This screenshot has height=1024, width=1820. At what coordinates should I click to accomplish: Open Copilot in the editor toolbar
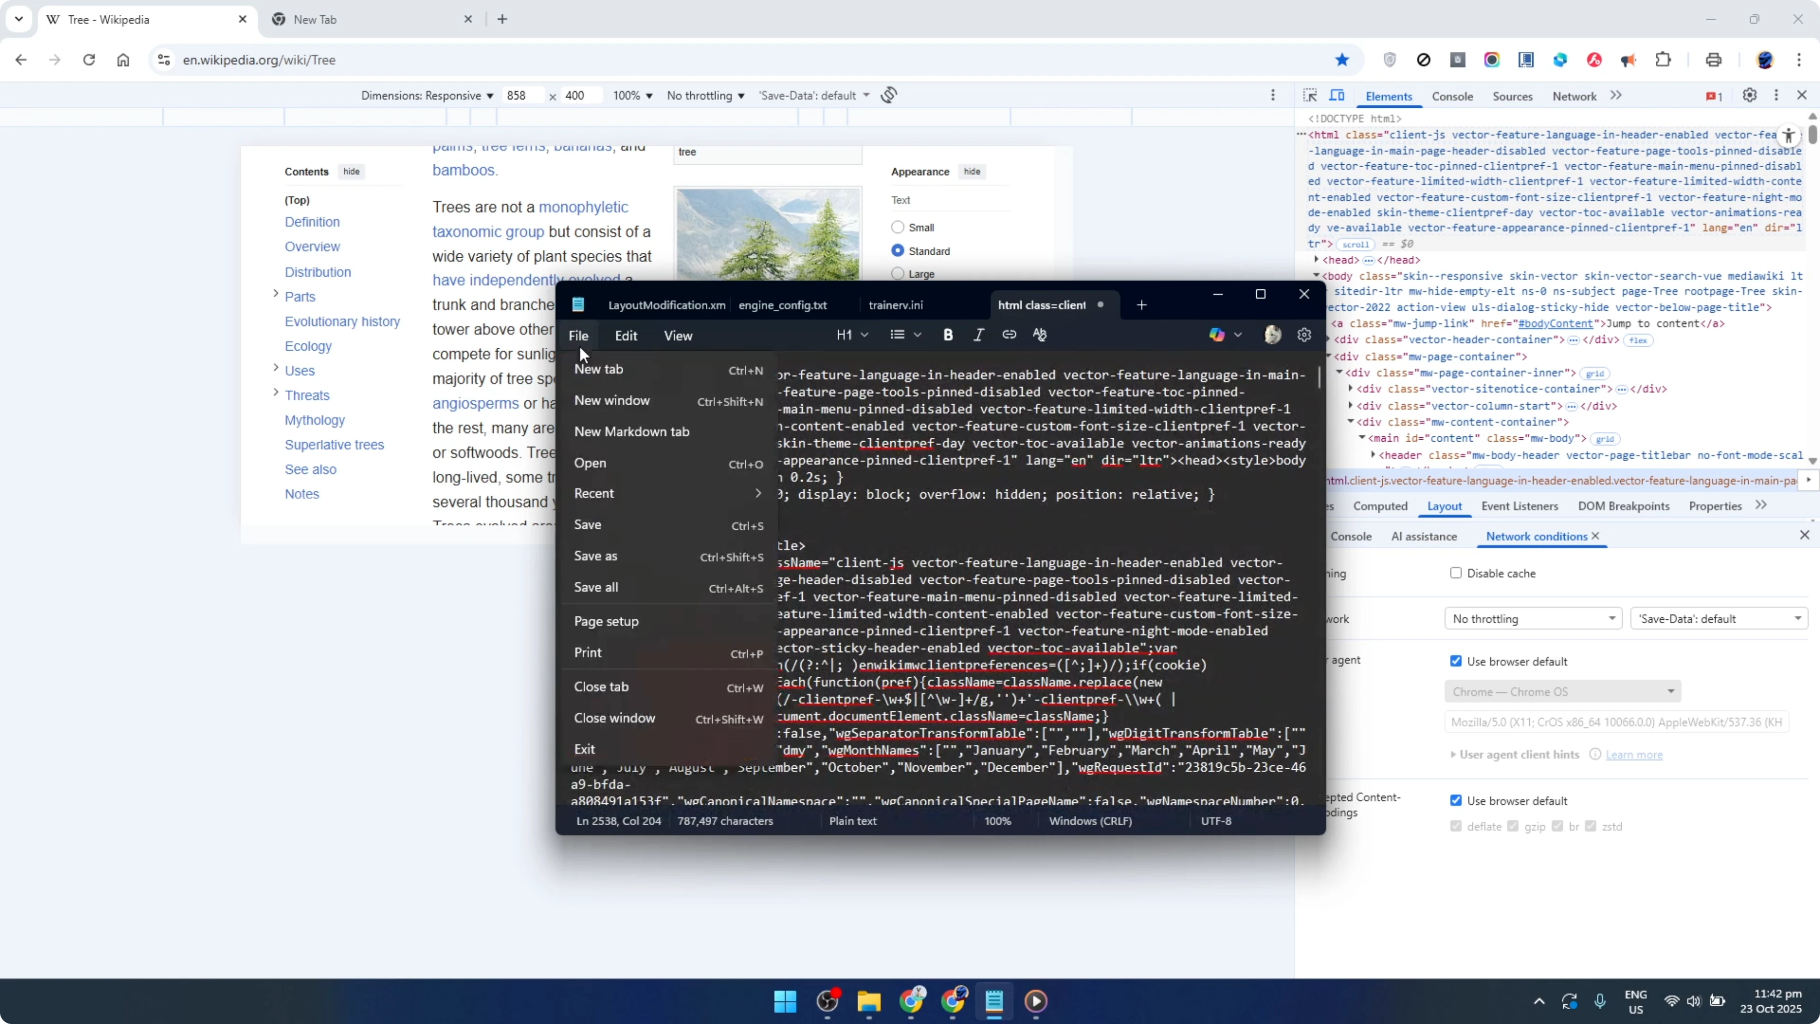pos(1217,334)
